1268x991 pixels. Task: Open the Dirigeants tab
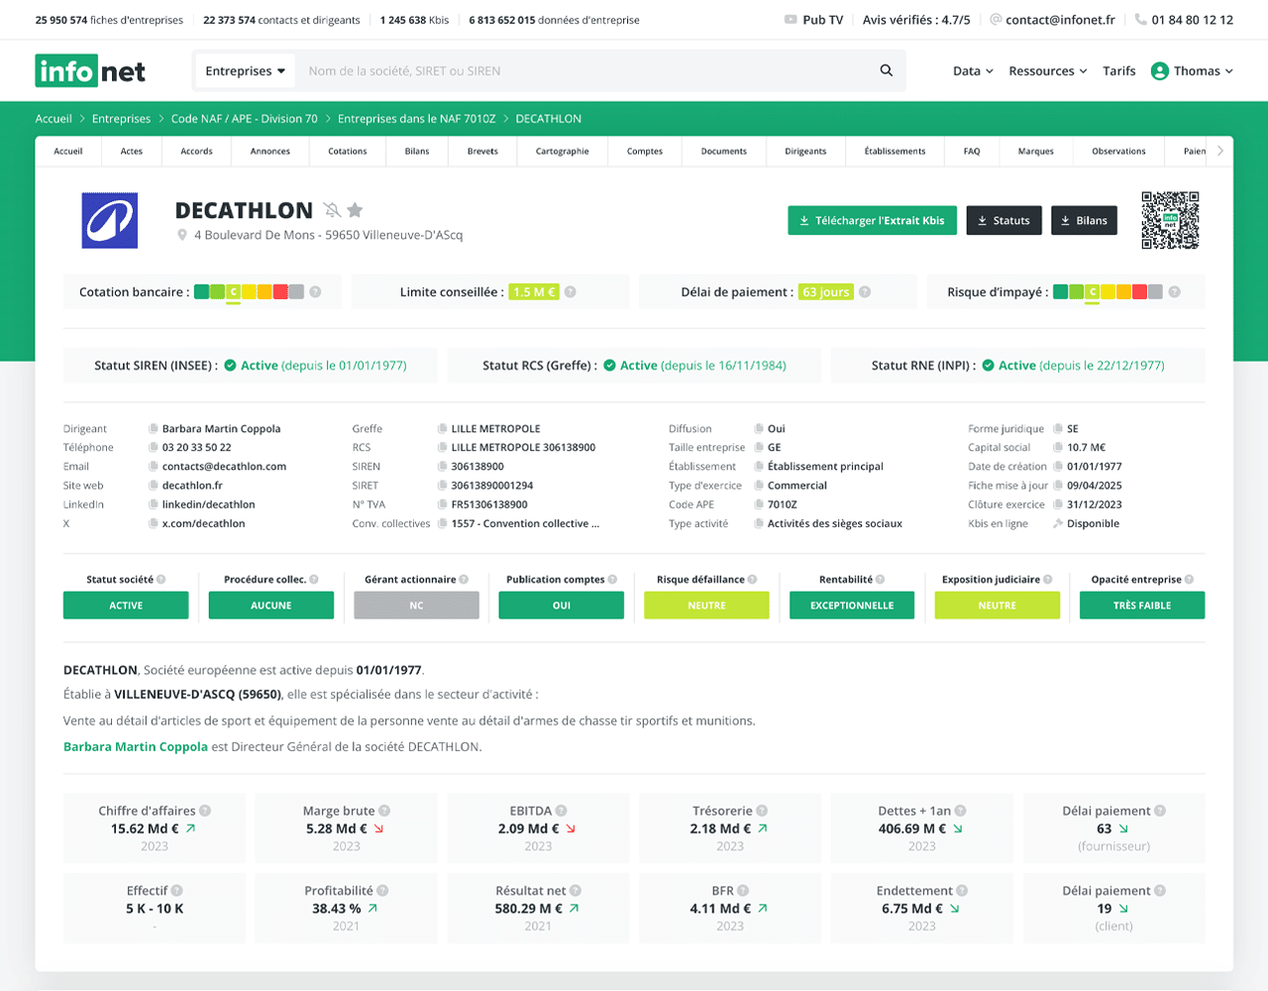pos(804,151)
